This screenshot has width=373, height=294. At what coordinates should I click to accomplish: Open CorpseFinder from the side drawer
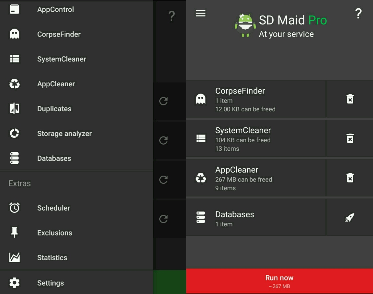click(59, 34)
